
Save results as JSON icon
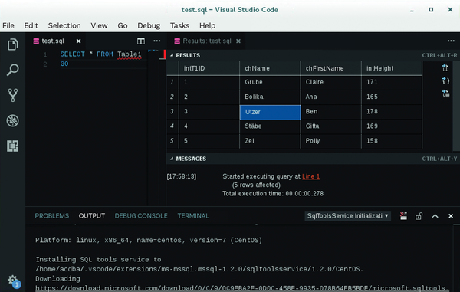pos(445,80)
